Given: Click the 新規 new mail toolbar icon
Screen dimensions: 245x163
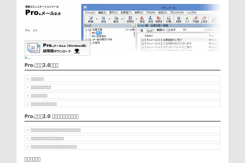Looking at the screenshot, I should coord(91,20).
